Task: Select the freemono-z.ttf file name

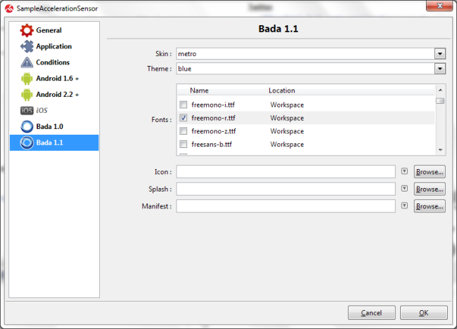Action: 214,131
